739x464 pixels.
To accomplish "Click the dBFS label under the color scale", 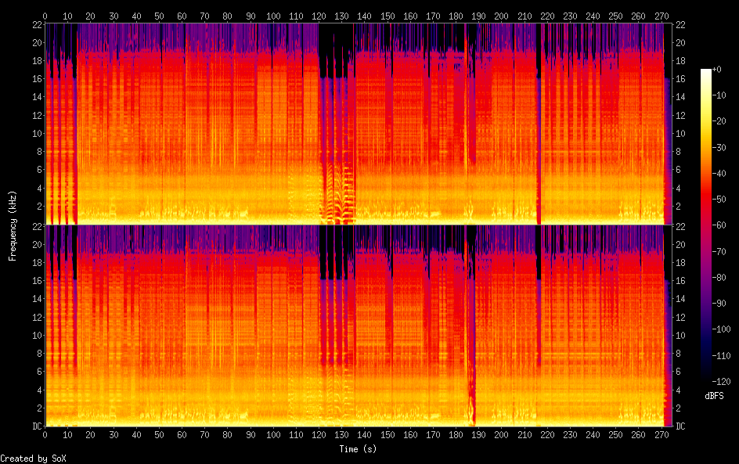I will (714, 396).
